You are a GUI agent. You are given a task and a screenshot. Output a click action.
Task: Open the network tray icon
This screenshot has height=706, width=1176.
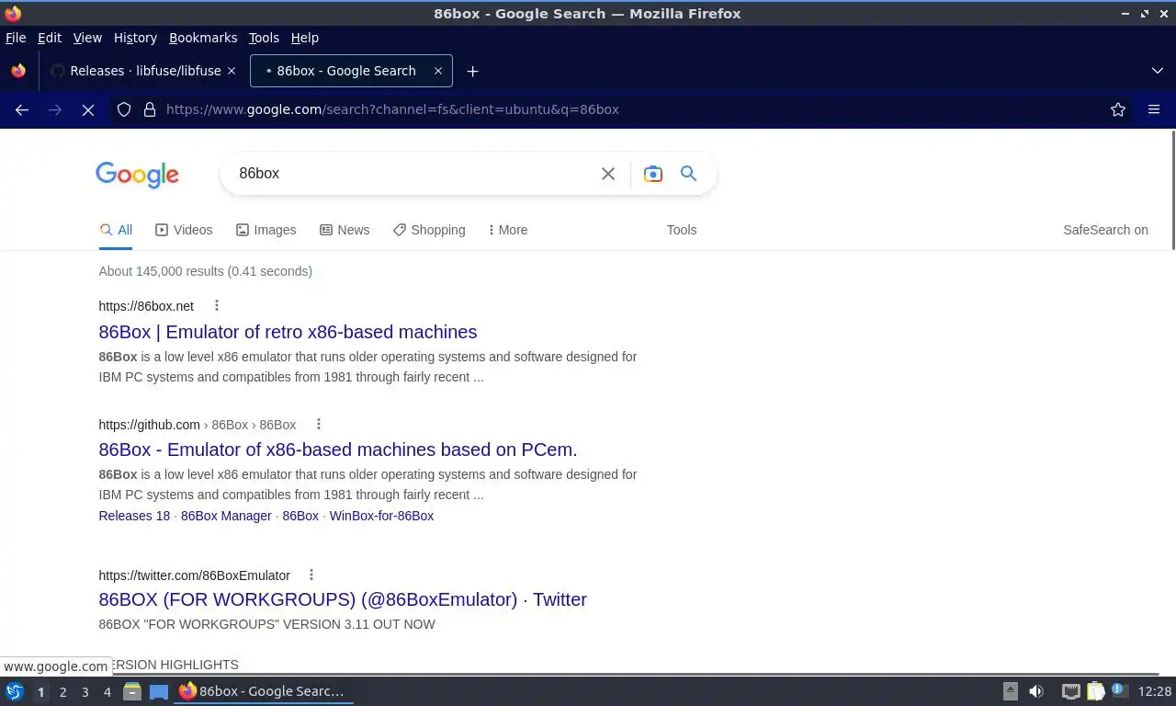tap(1070, 691)
